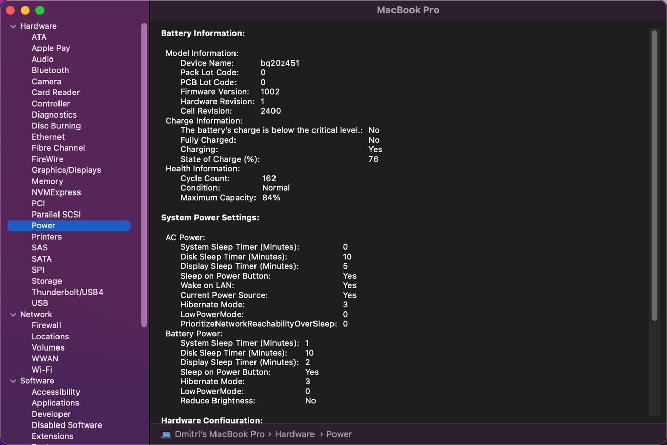Viewport: 667px width, 445px height.
Task: Click the Cycle Count value 162
Action: point(269,179)
